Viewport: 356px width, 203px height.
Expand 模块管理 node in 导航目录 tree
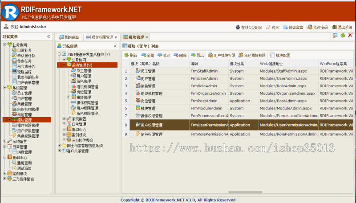pos(69,97)
